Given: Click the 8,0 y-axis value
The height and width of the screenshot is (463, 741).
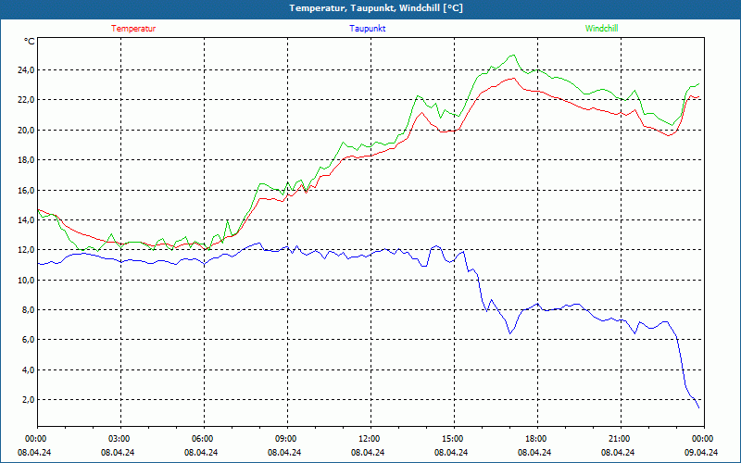Looking at the screenshot, I should (x=27, y=309).
